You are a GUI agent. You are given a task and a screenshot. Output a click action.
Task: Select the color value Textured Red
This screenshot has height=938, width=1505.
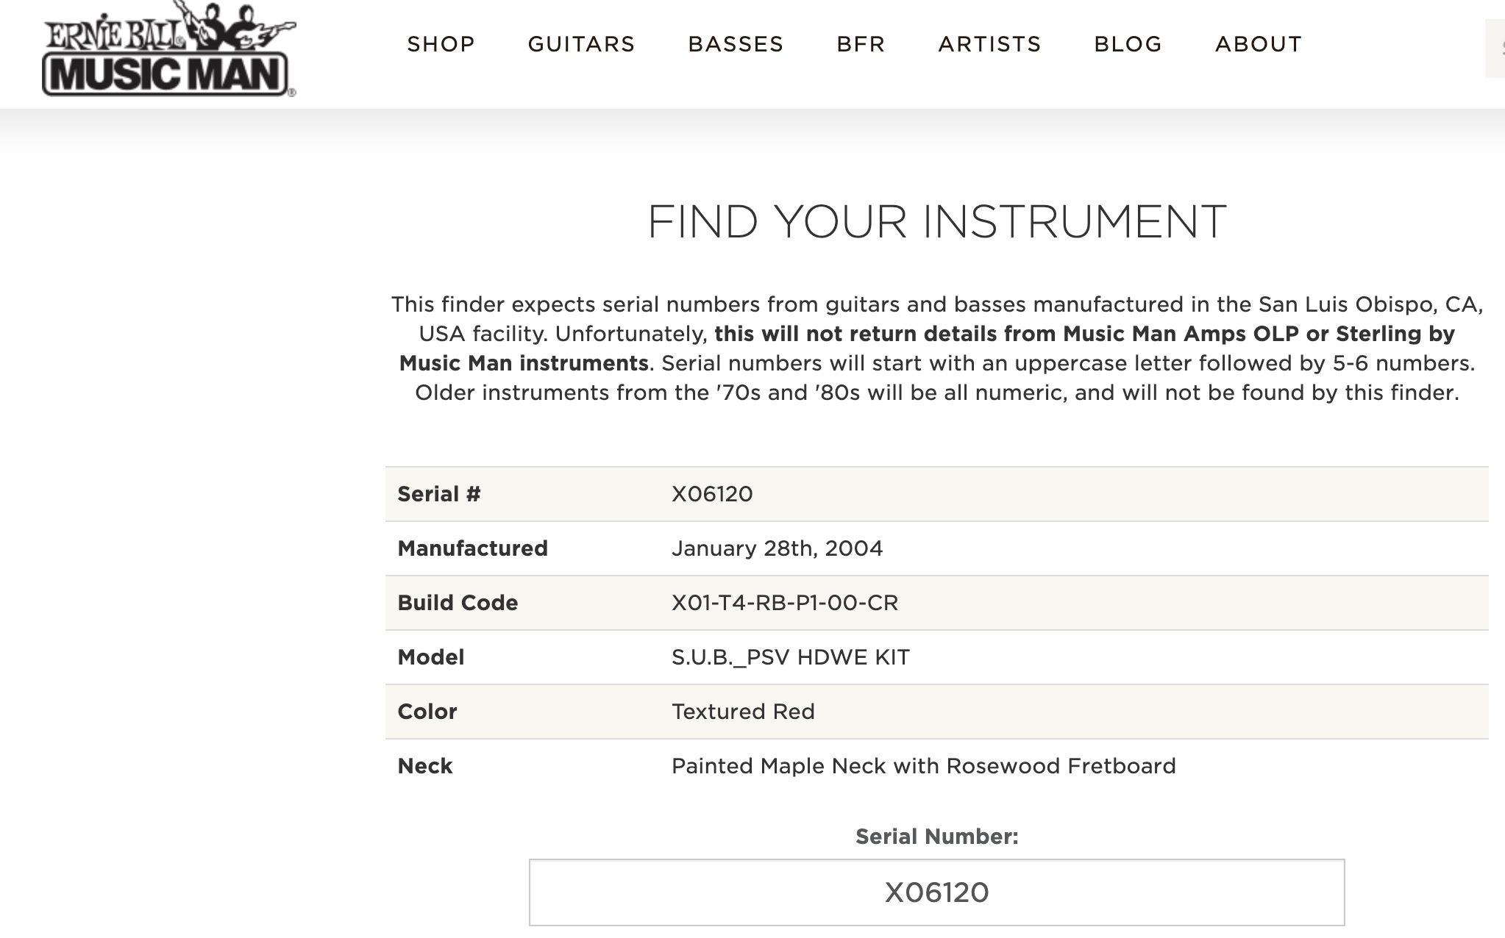coord(743,712)
